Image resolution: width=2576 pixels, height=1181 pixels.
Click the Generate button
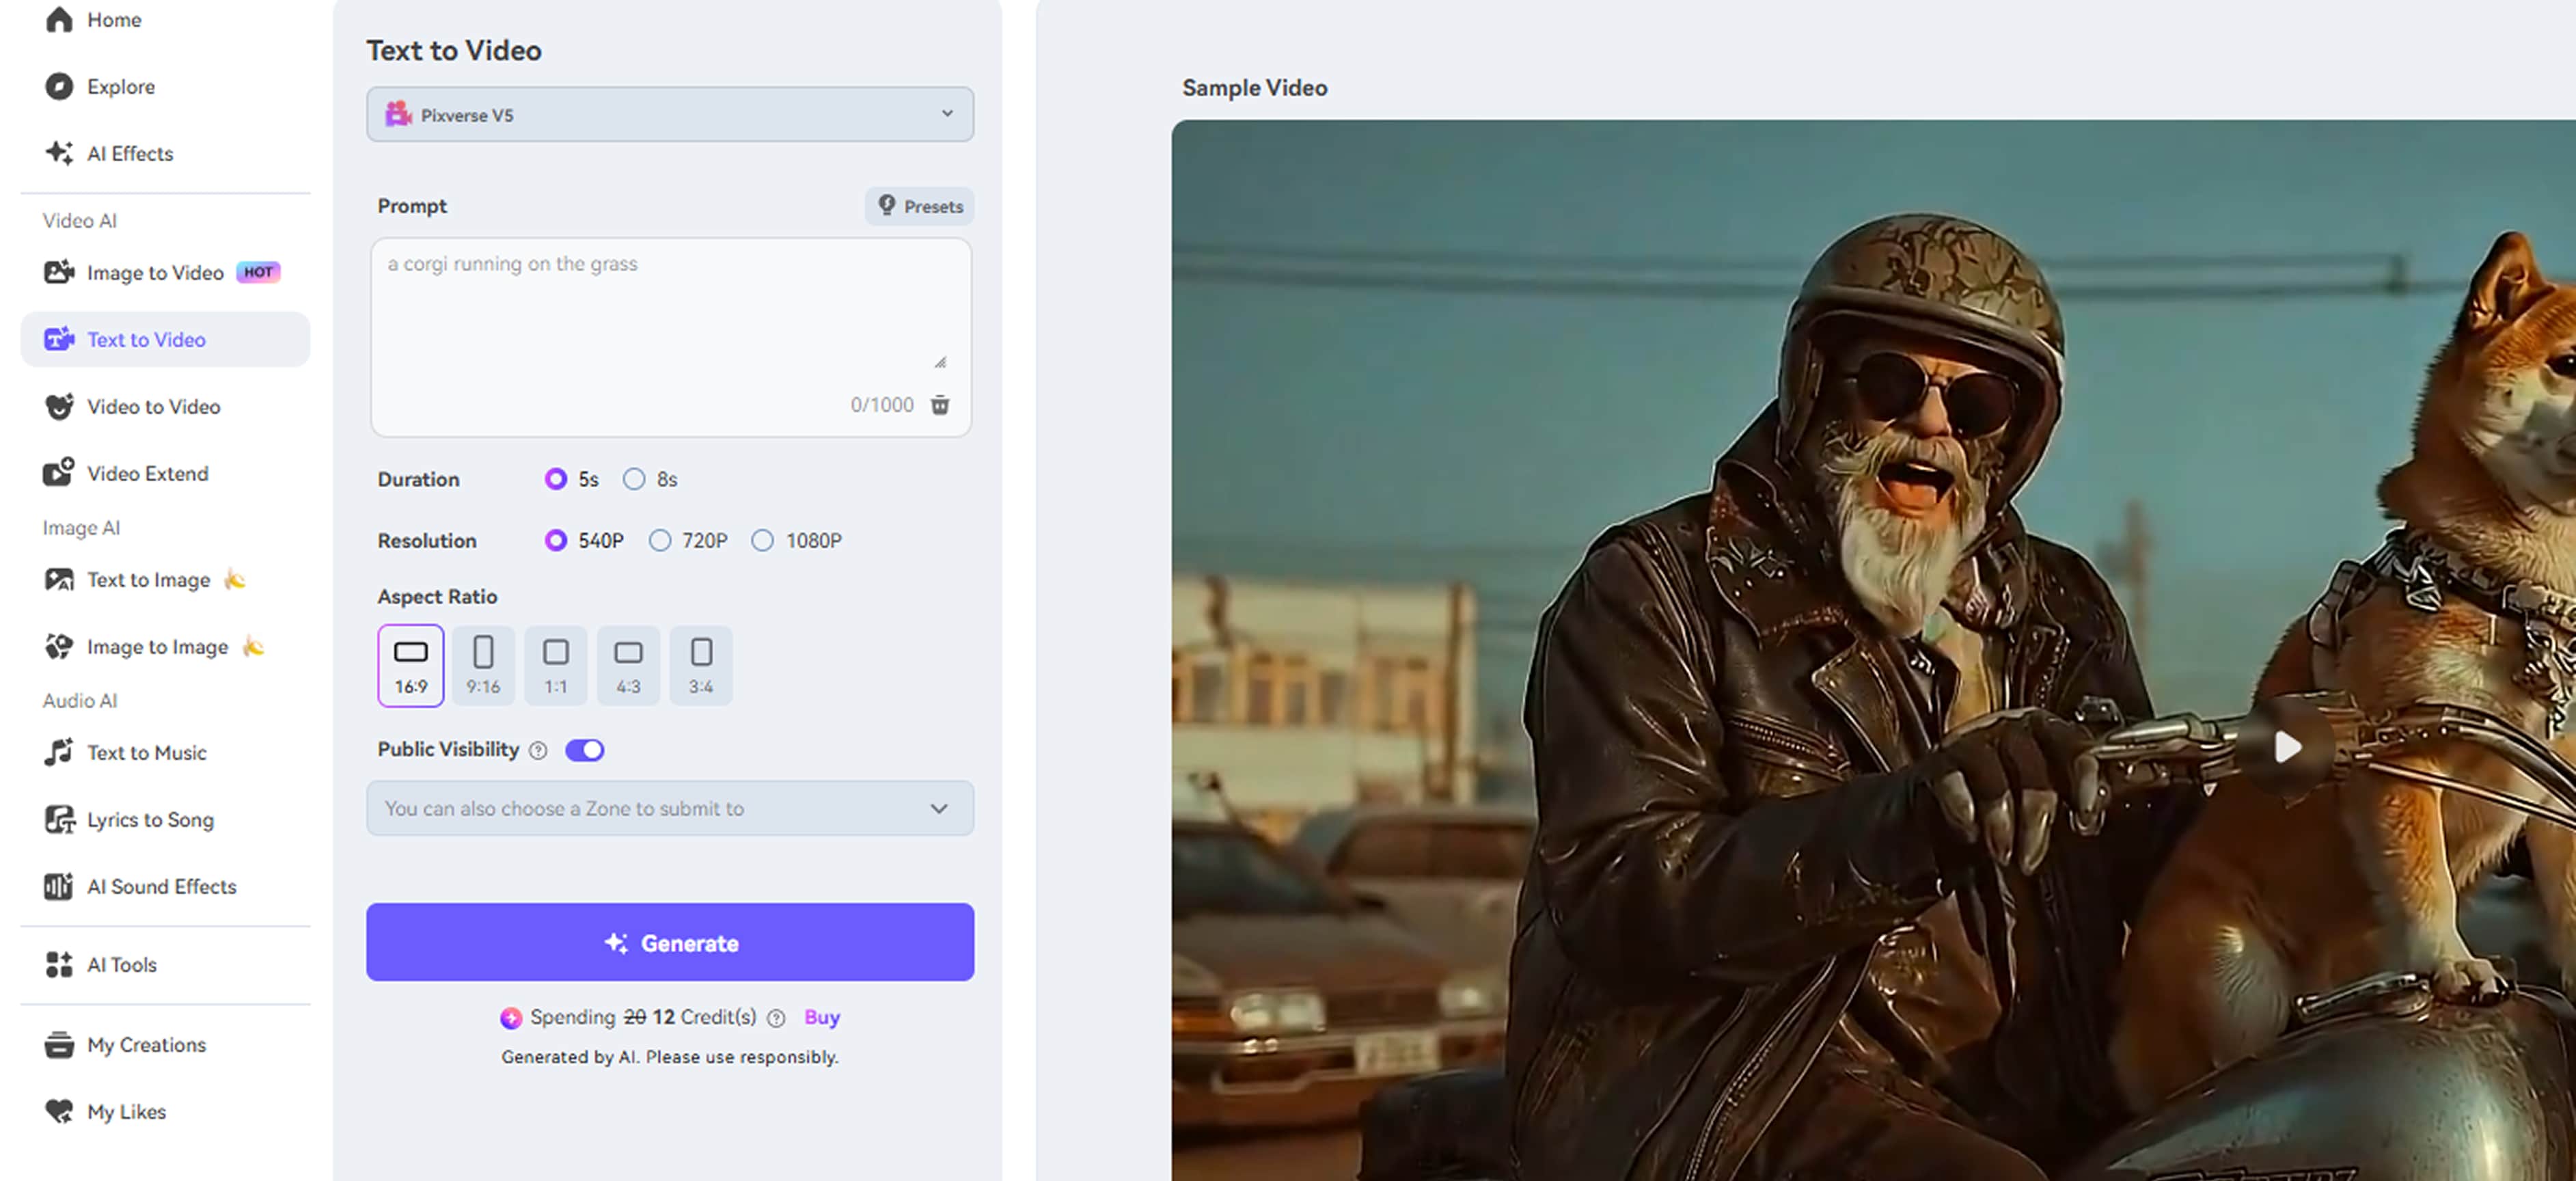[670, 942]
